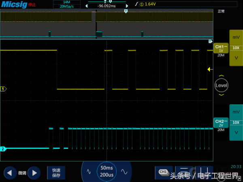Raise trigger level with up chevron
The image size is (243, 182).
(x=221, y=76)
